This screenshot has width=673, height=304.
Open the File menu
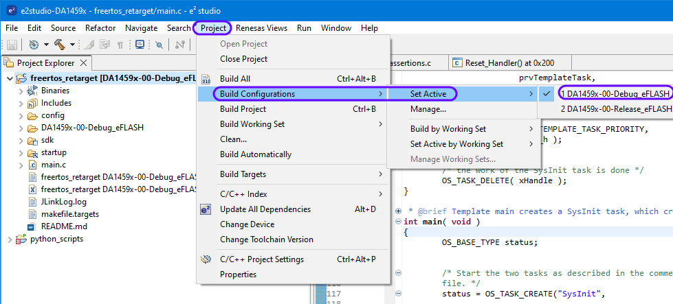pyautogui.click(x=12, y=28)
